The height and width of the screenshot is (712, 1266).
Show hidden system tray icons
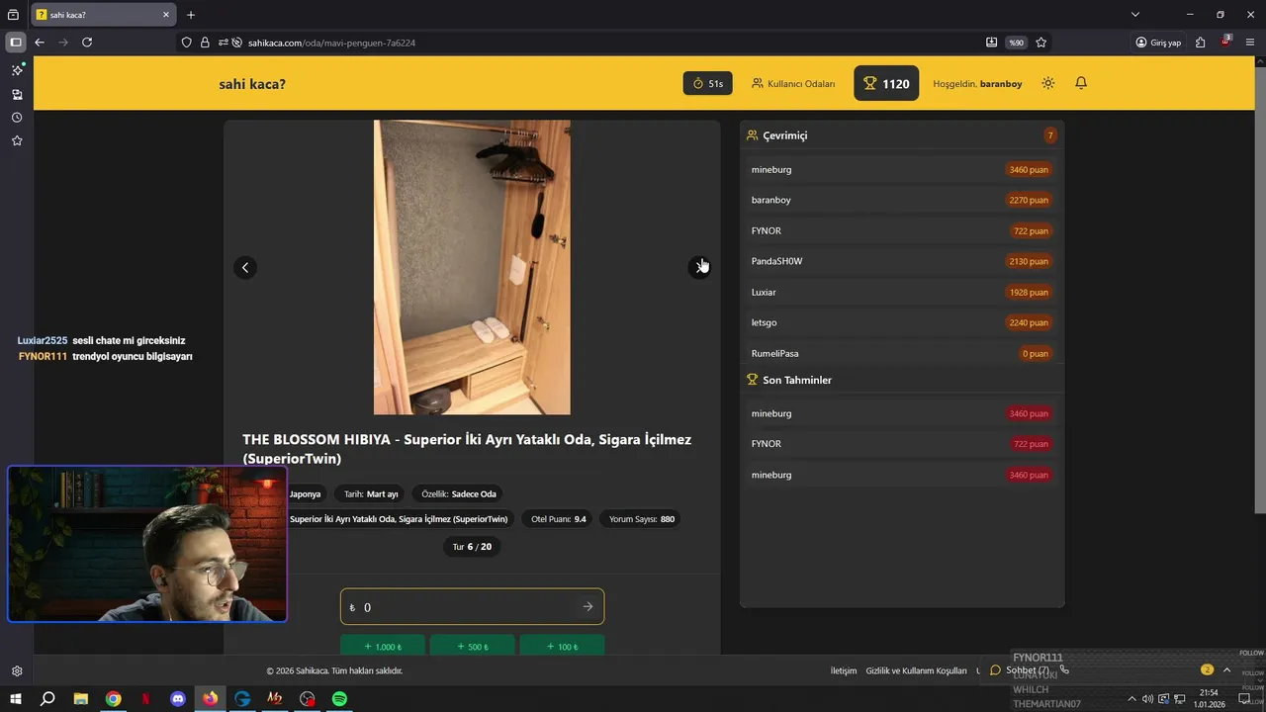tap(1132, 699)
